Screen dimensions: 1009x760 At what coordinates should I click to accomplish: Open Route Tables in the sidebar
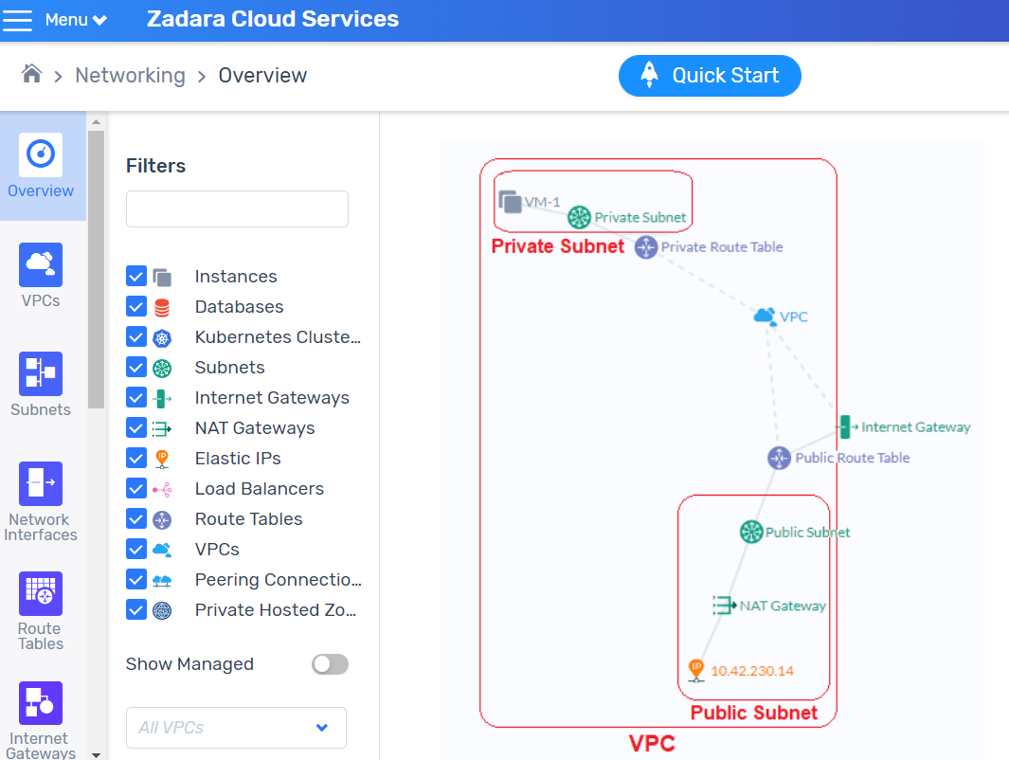tap(41, 611)
